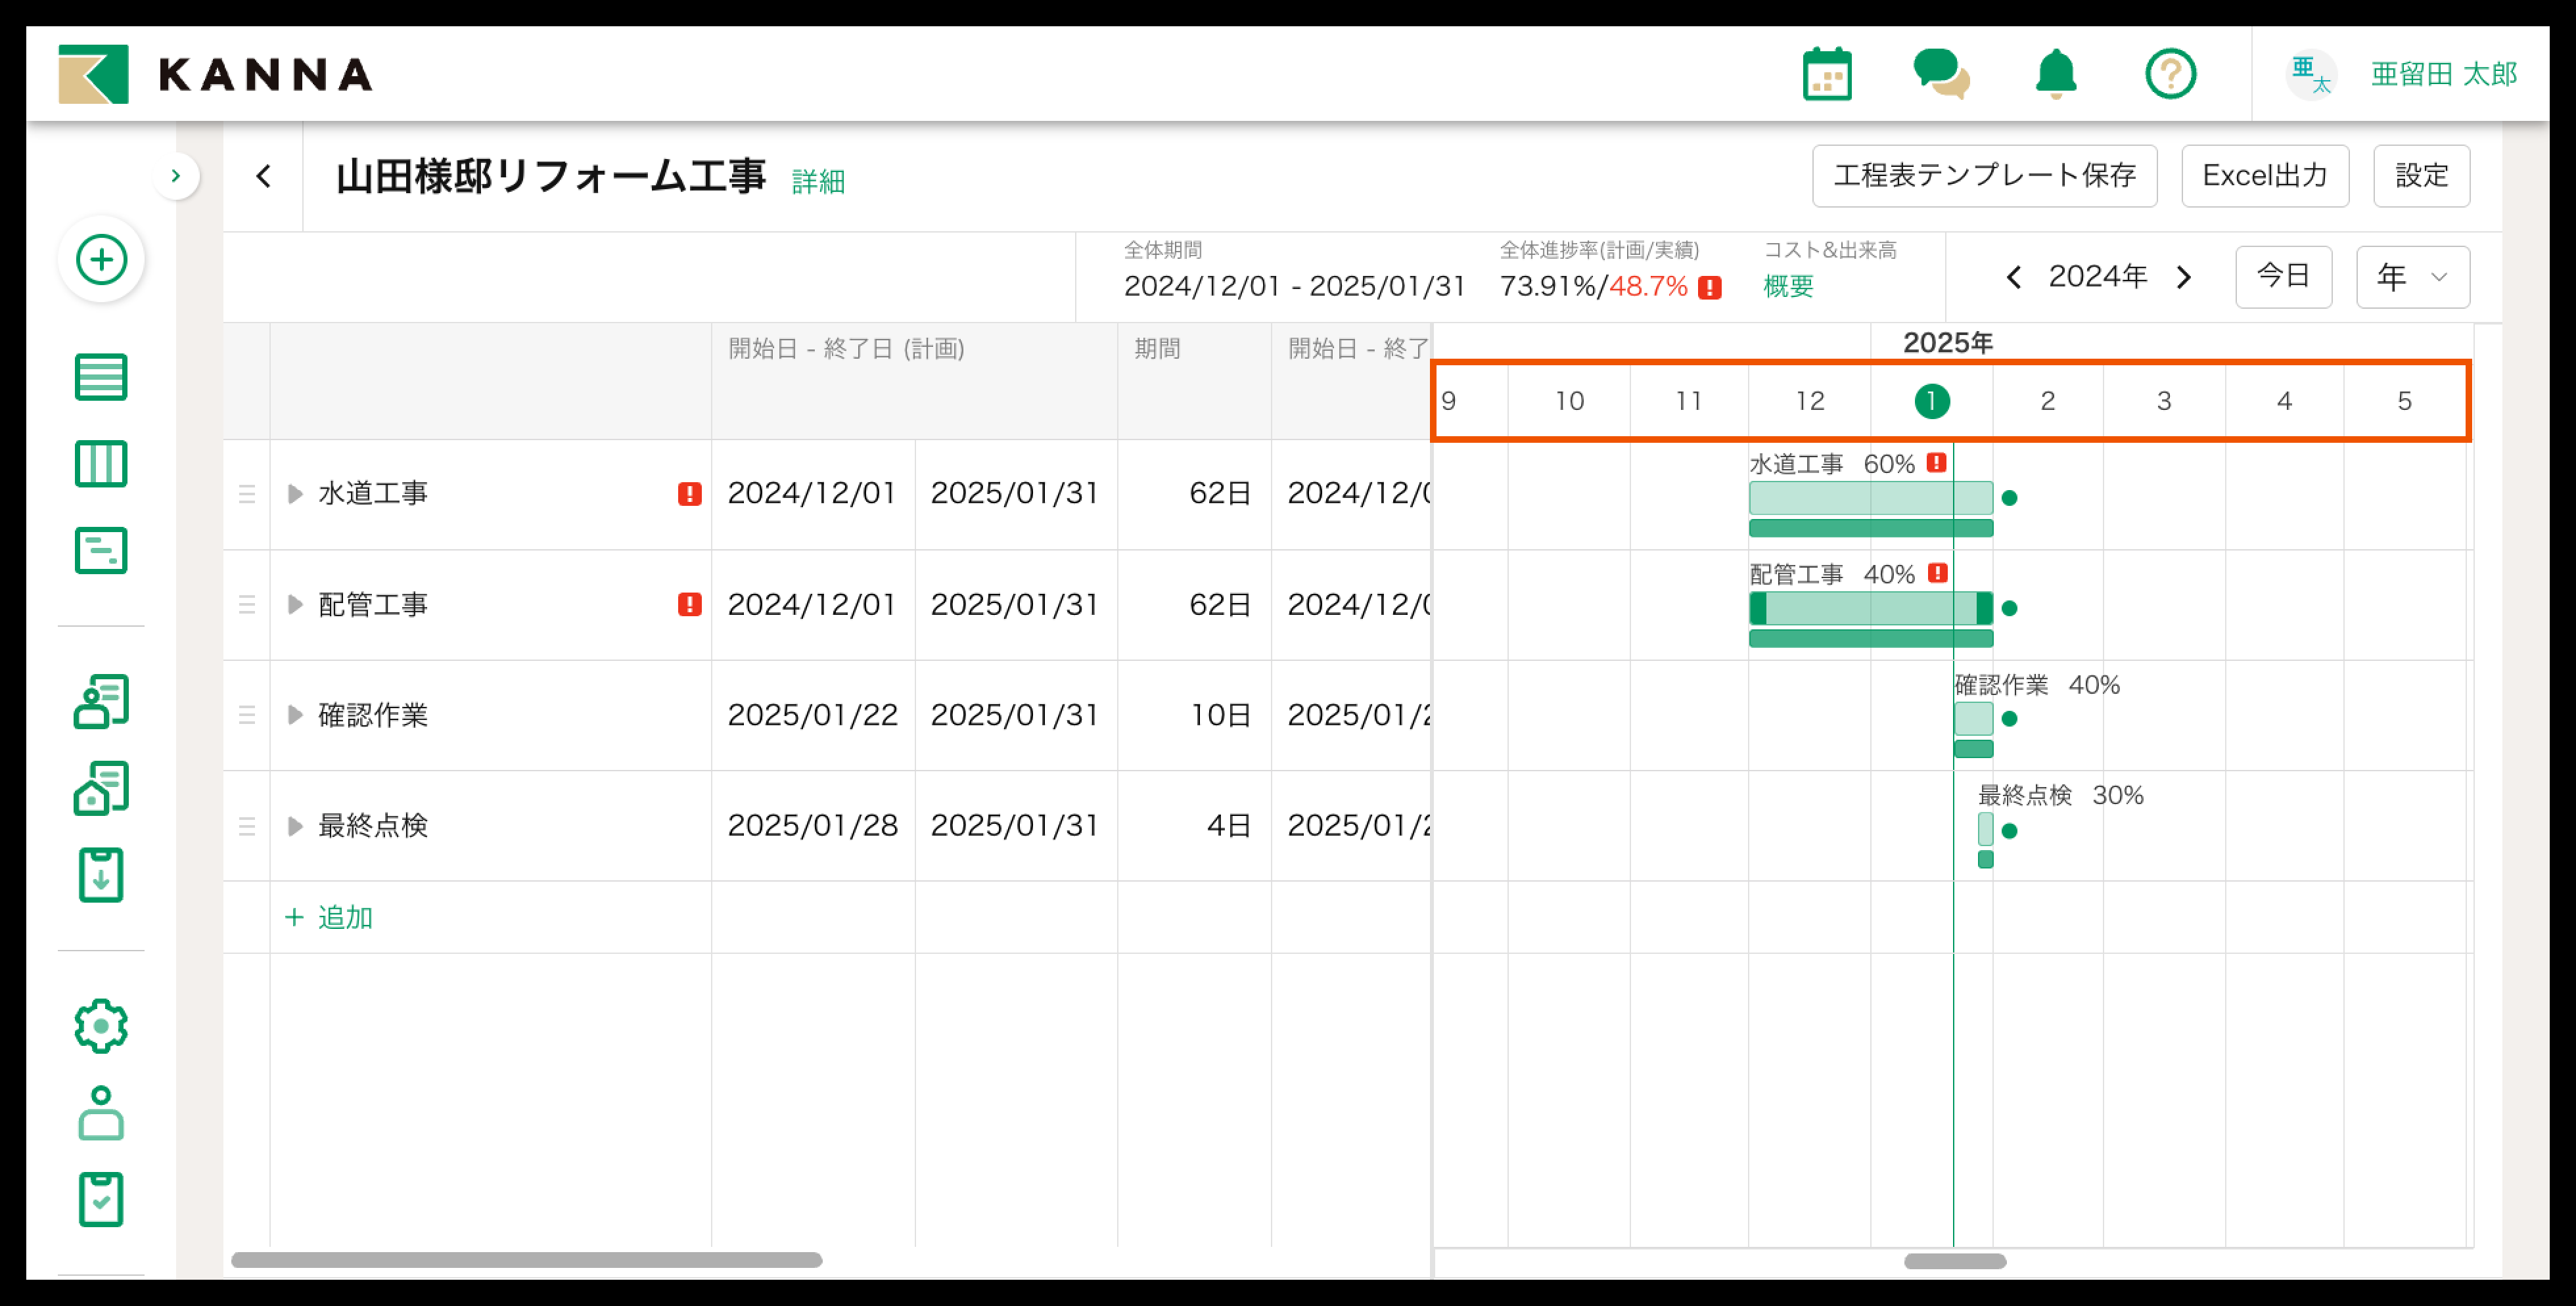Open the help question mark icon

click(2170, 74)
